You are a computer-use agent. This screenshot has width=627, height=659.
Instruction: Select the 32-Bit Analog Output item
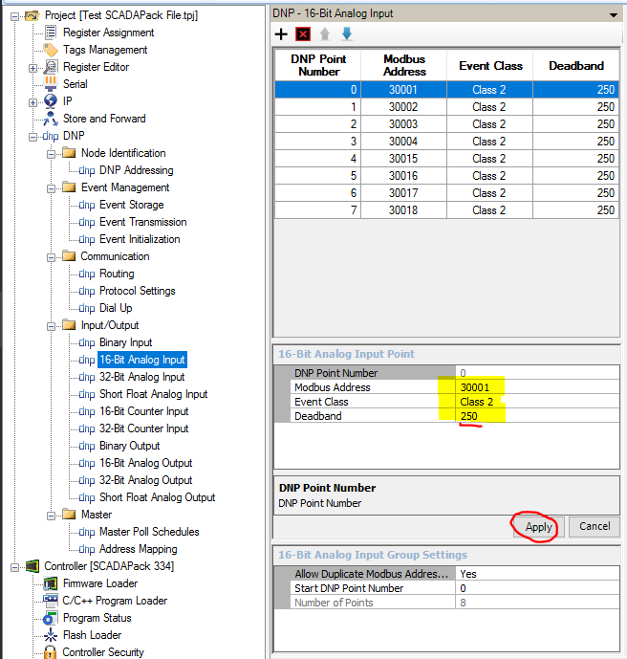tap(145, 480)
